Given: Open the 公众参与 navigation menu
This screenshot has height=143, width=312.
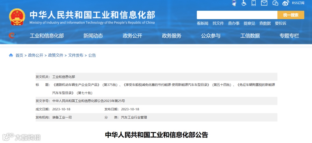Looking at the screenshot, I should [211, 36].
